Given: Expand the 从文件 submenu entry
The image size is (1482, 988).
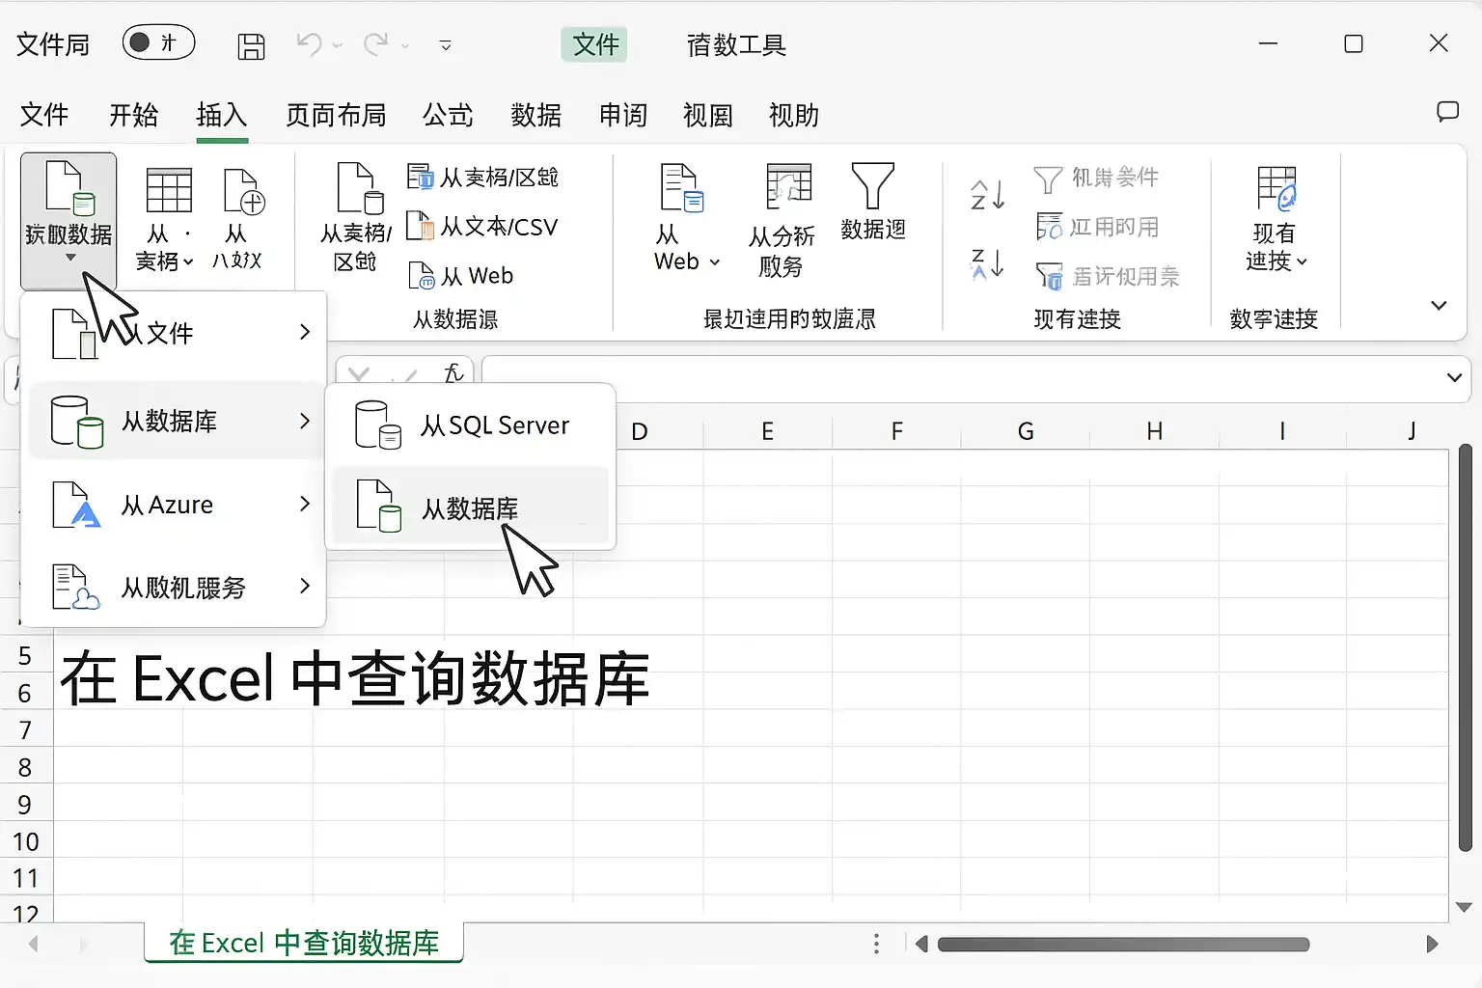Looking at the screenshot, I should click(174, 333).
